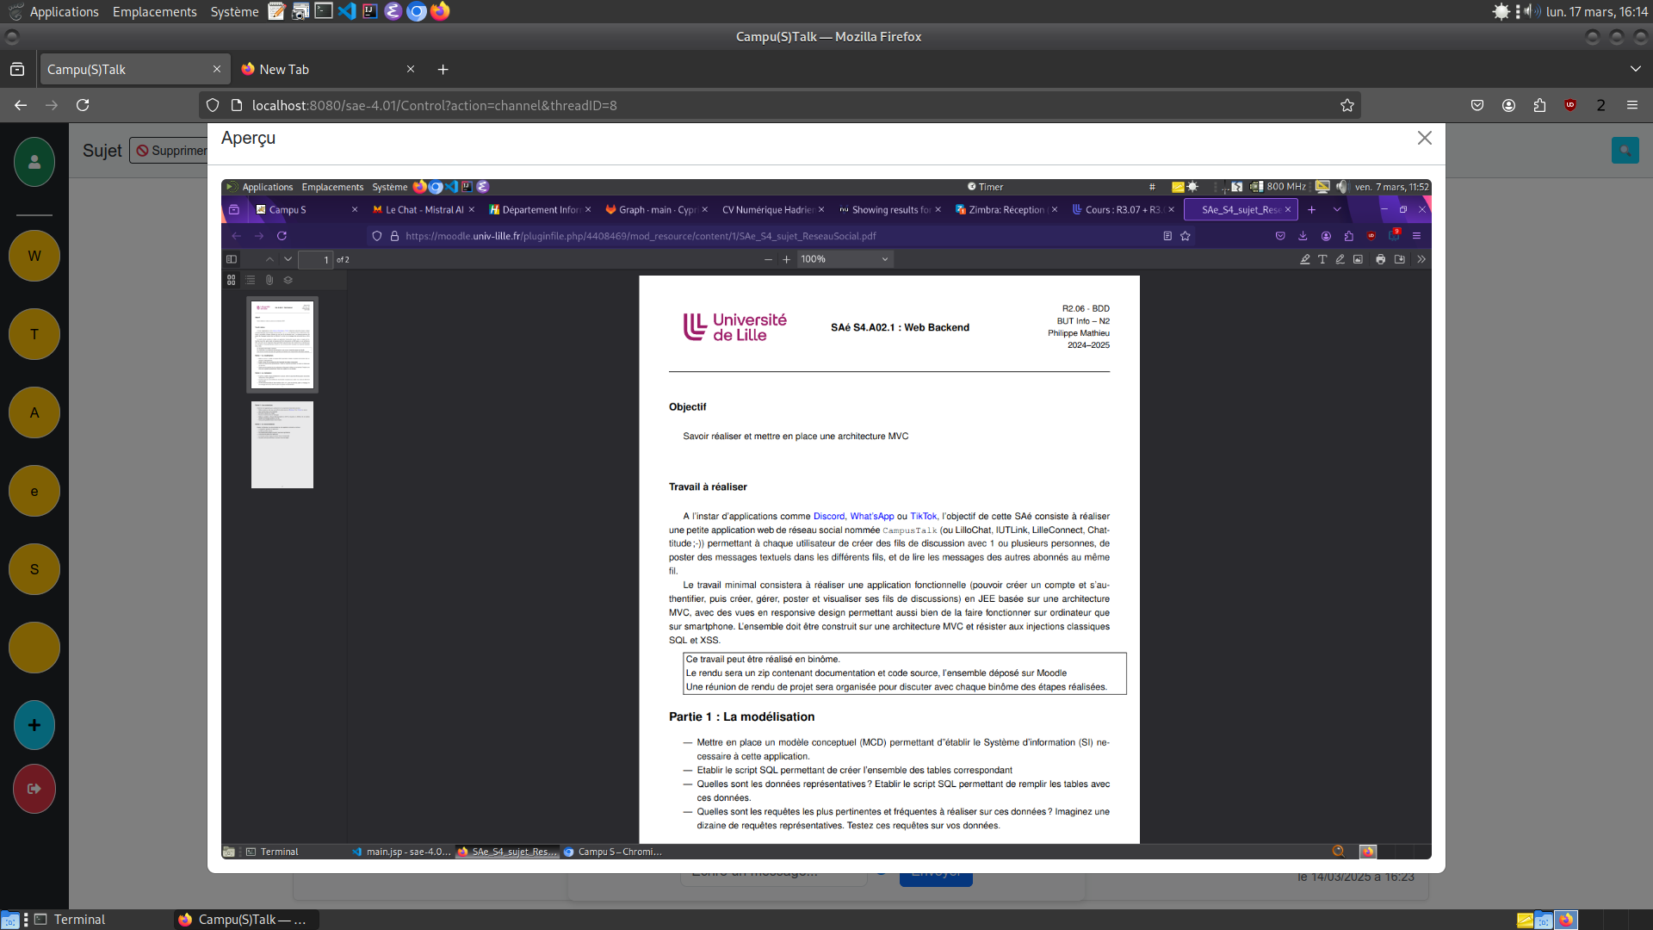Open the uBlock Origin extension icon
1653x930 pixels.
1570,105
